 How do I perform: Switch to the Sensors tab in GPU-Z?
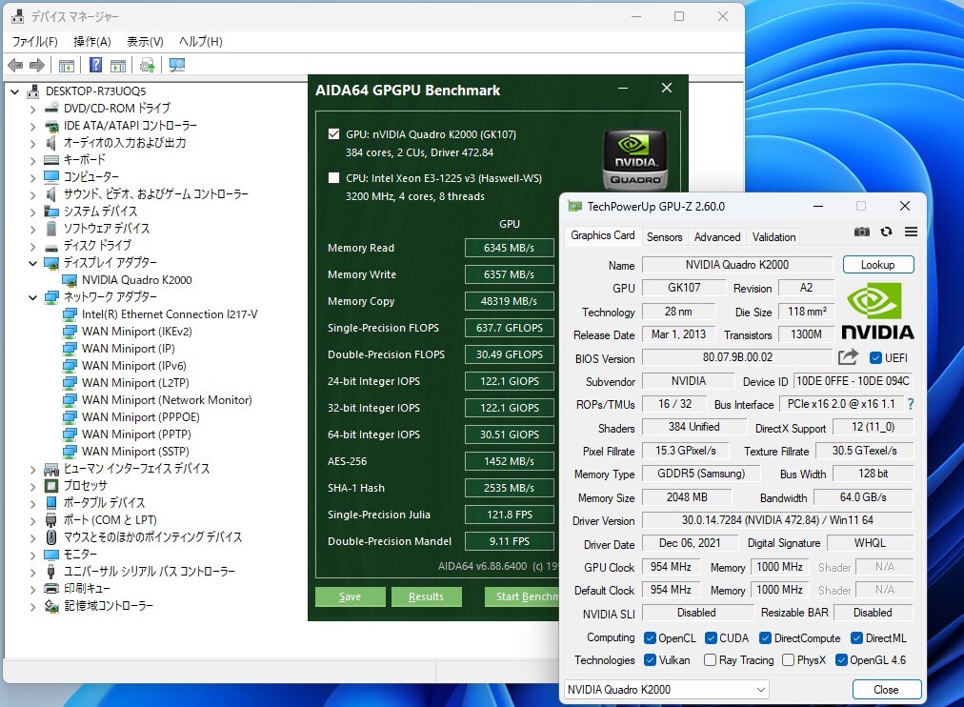pyautogui.click(x=665, y=236)
